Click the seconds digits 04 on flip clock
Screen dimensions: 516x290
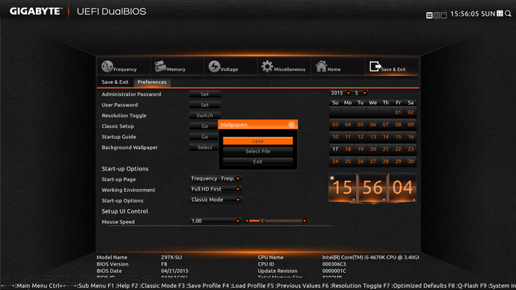pyautogui.click(x=403, y=188)
